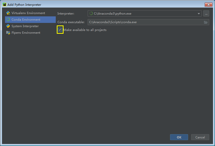This screenshot has width=215, height=146.
Task: Close the Add Python Interpreter window
Action: pos(208,5)
